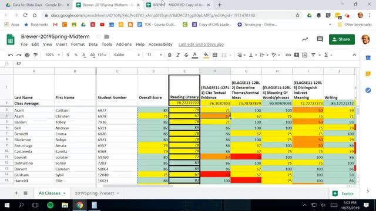
Task: Open the horizontal align dropdown
Action: pyautogui.click(x=241, y=55)
